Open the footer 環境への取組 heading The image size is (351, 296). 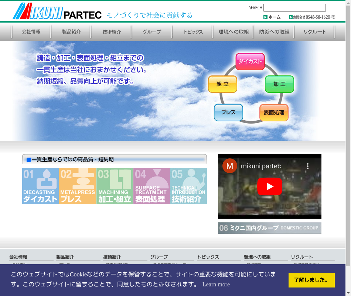(x=257, y=257)
